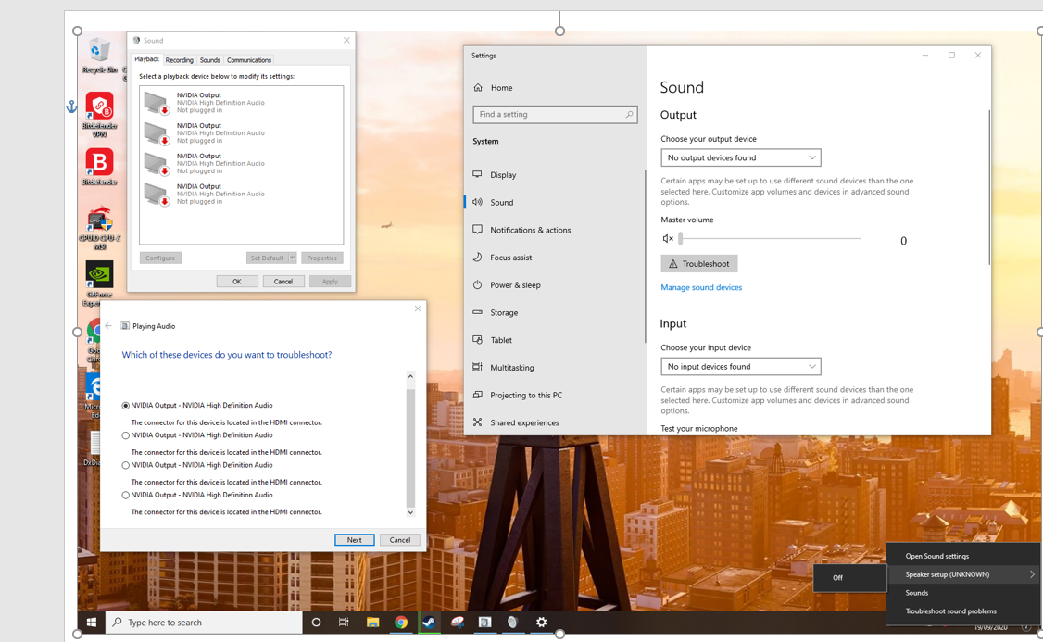Click the Configure button in the Sound dialog
The image size is (1043, 642).
pos(160,258)
